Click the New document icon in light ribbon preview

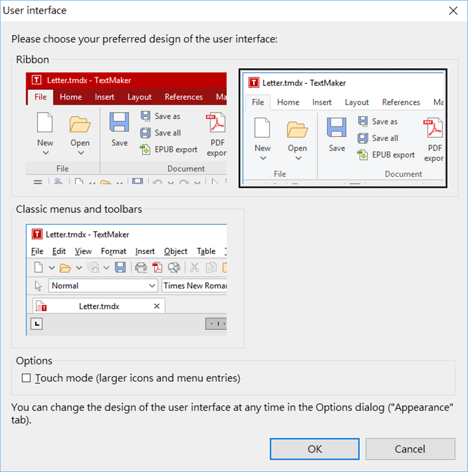tap(262, 128)
